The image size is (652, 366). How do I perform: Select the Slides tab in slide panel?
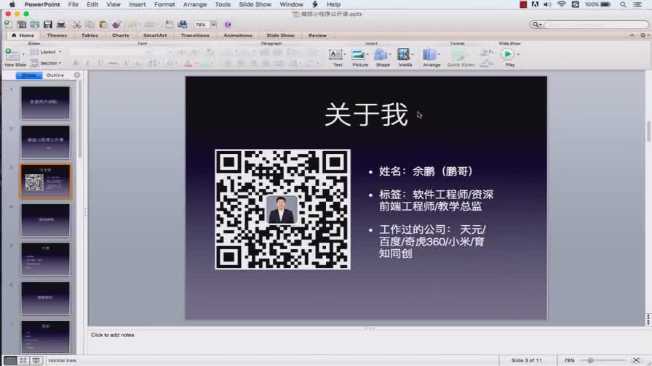(29, 75)
